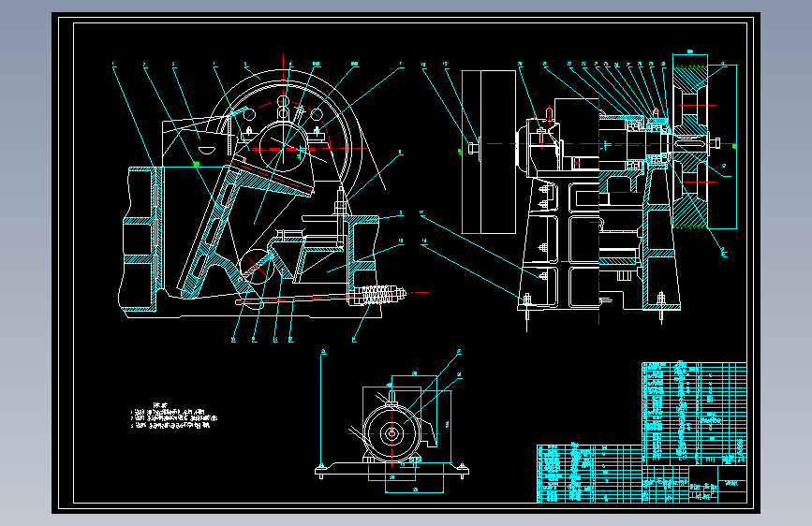
Task: Select the technical notes text block
Action: coord(174,416)
